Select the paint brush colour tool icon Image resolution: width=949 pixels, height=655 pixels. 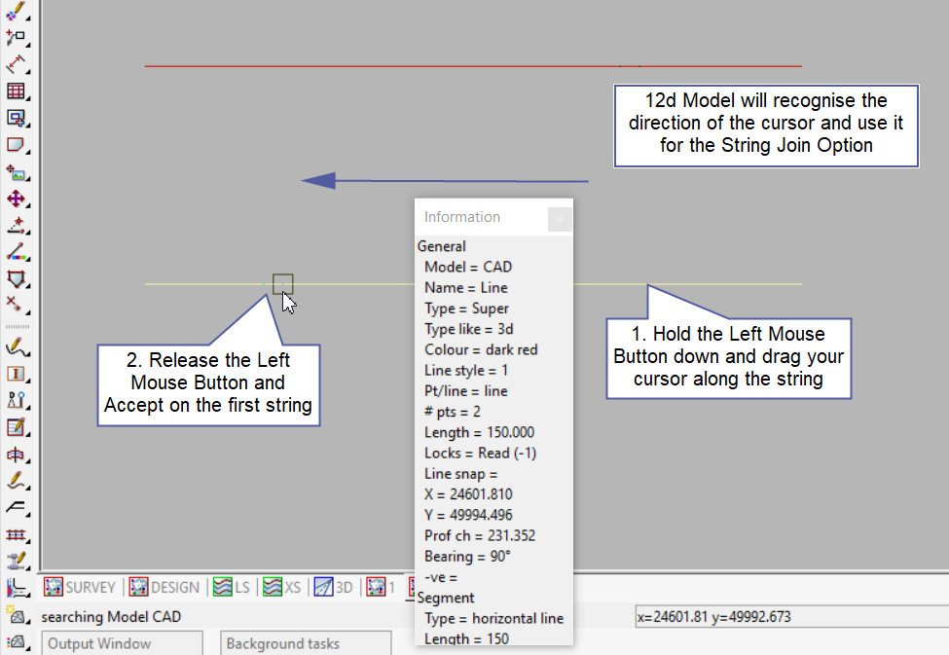(16, 11)
